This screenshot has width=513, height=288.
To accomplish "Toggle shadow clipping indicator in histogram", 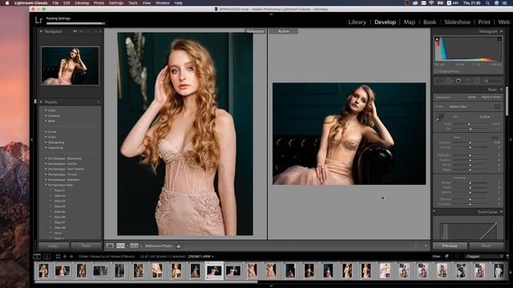I will tap(437, 39).
